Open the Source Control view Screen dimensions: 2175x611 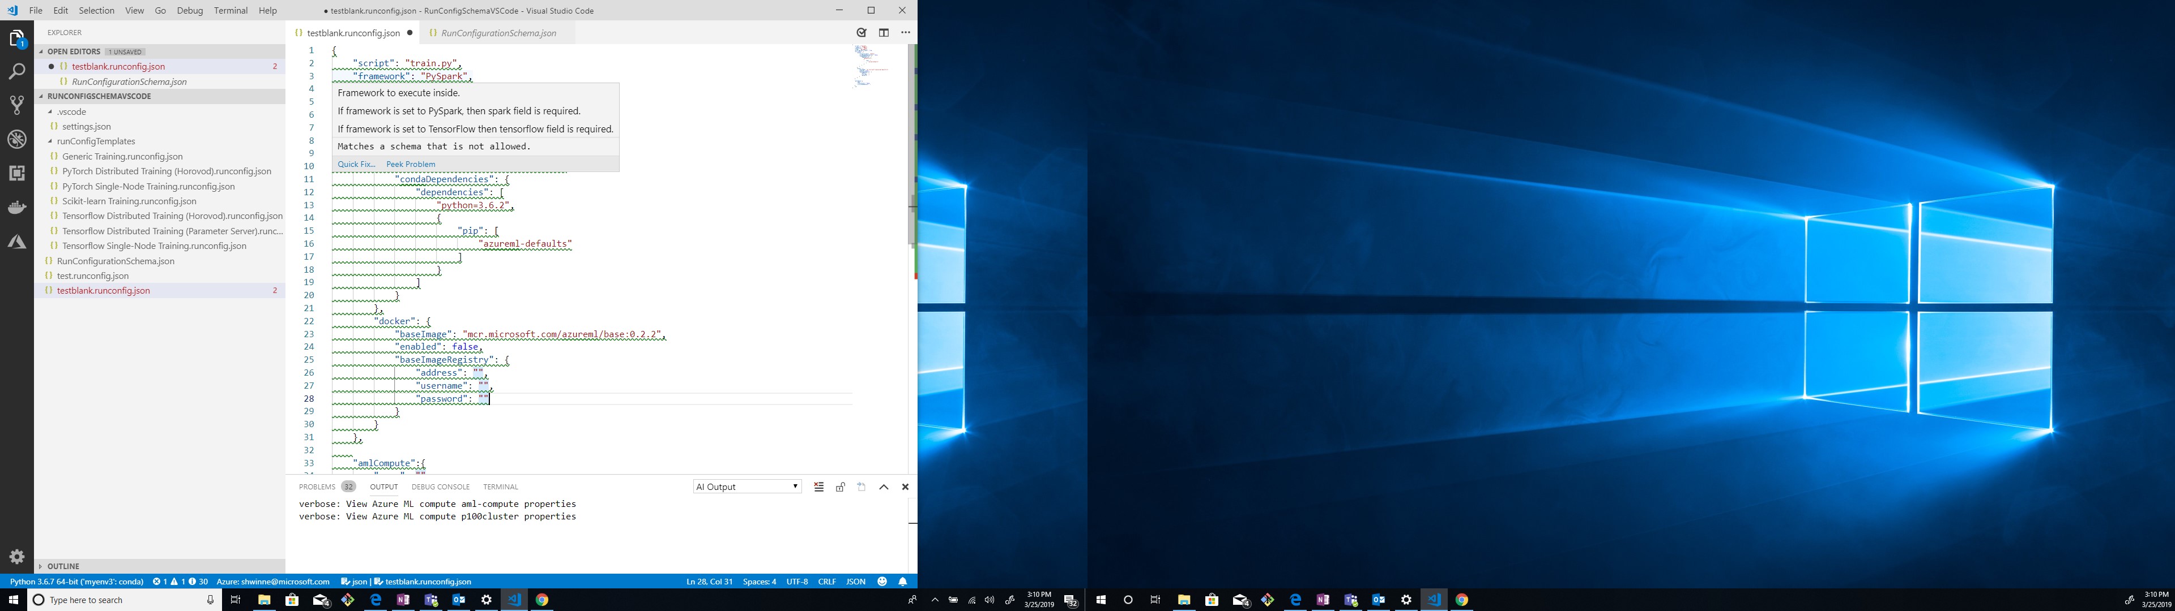coord(17,105)
